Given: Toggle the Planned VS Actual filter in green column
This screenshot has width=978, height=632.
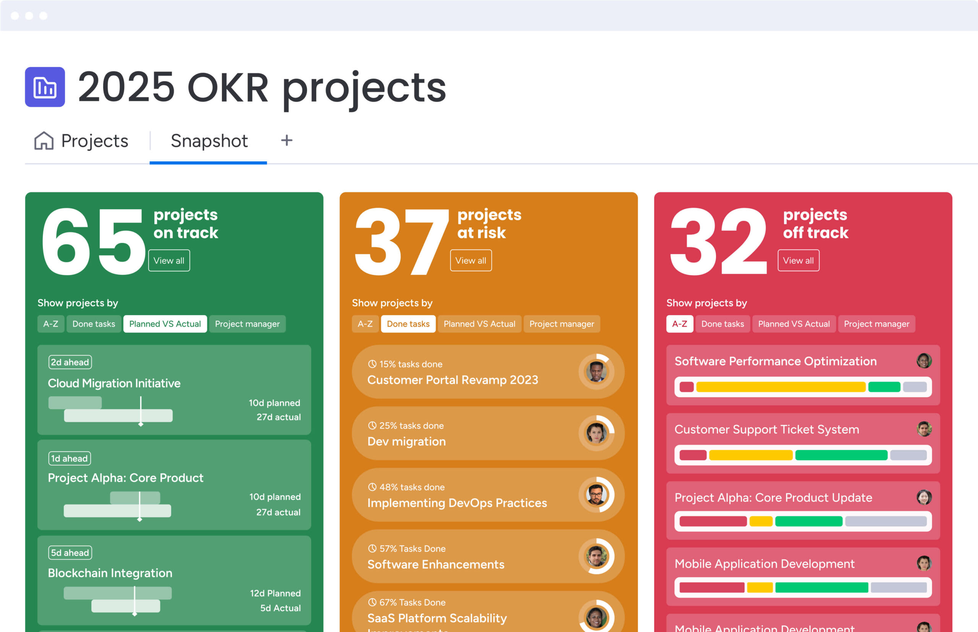Looking at the screenshot, I should point(165,324).
